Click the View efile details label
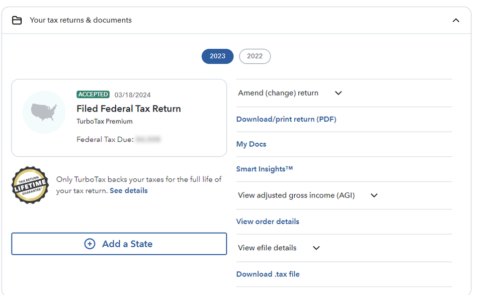502x295 pixels. tap(267, 248)
